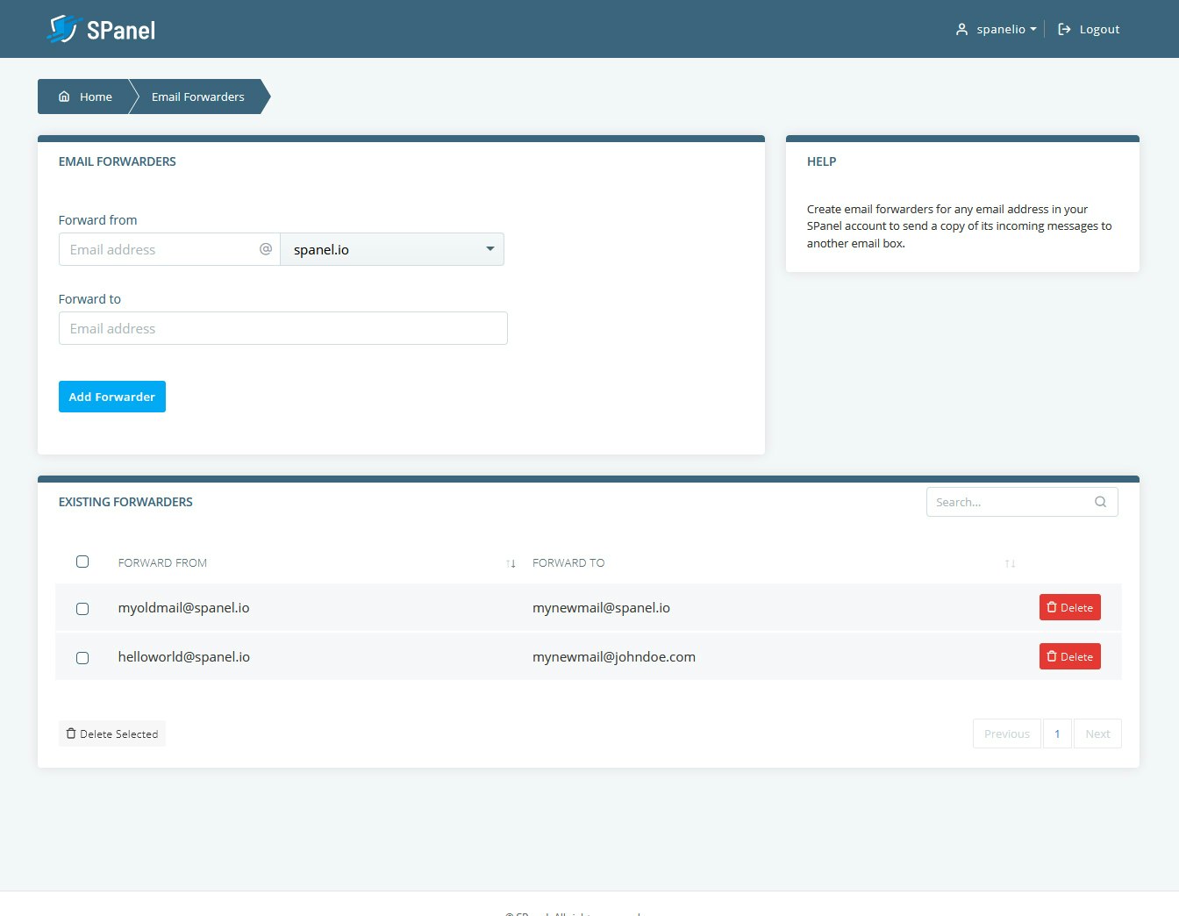Click the SPanel logo icon

61,28
